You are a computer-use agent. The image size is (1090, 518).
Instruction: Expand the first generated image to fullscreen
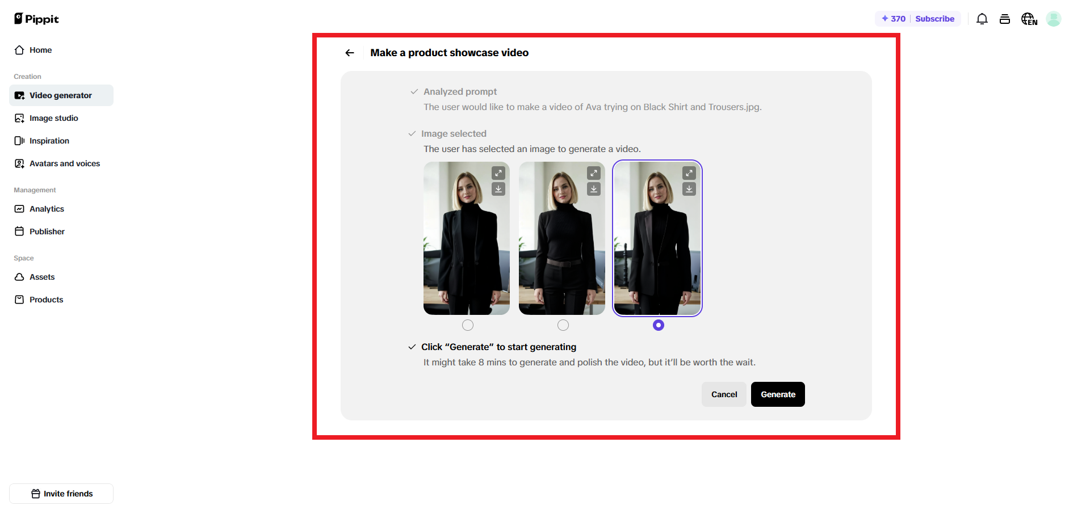tap(498, 173)
